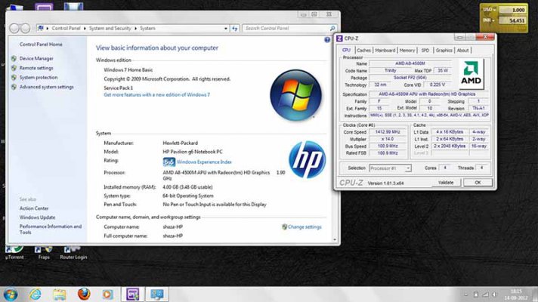Click the 54.451 INR amount field

point(512,20)
